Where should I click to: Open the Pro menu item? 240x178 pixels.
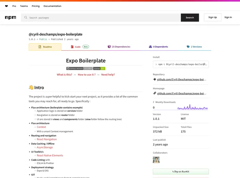coord(14,6)
